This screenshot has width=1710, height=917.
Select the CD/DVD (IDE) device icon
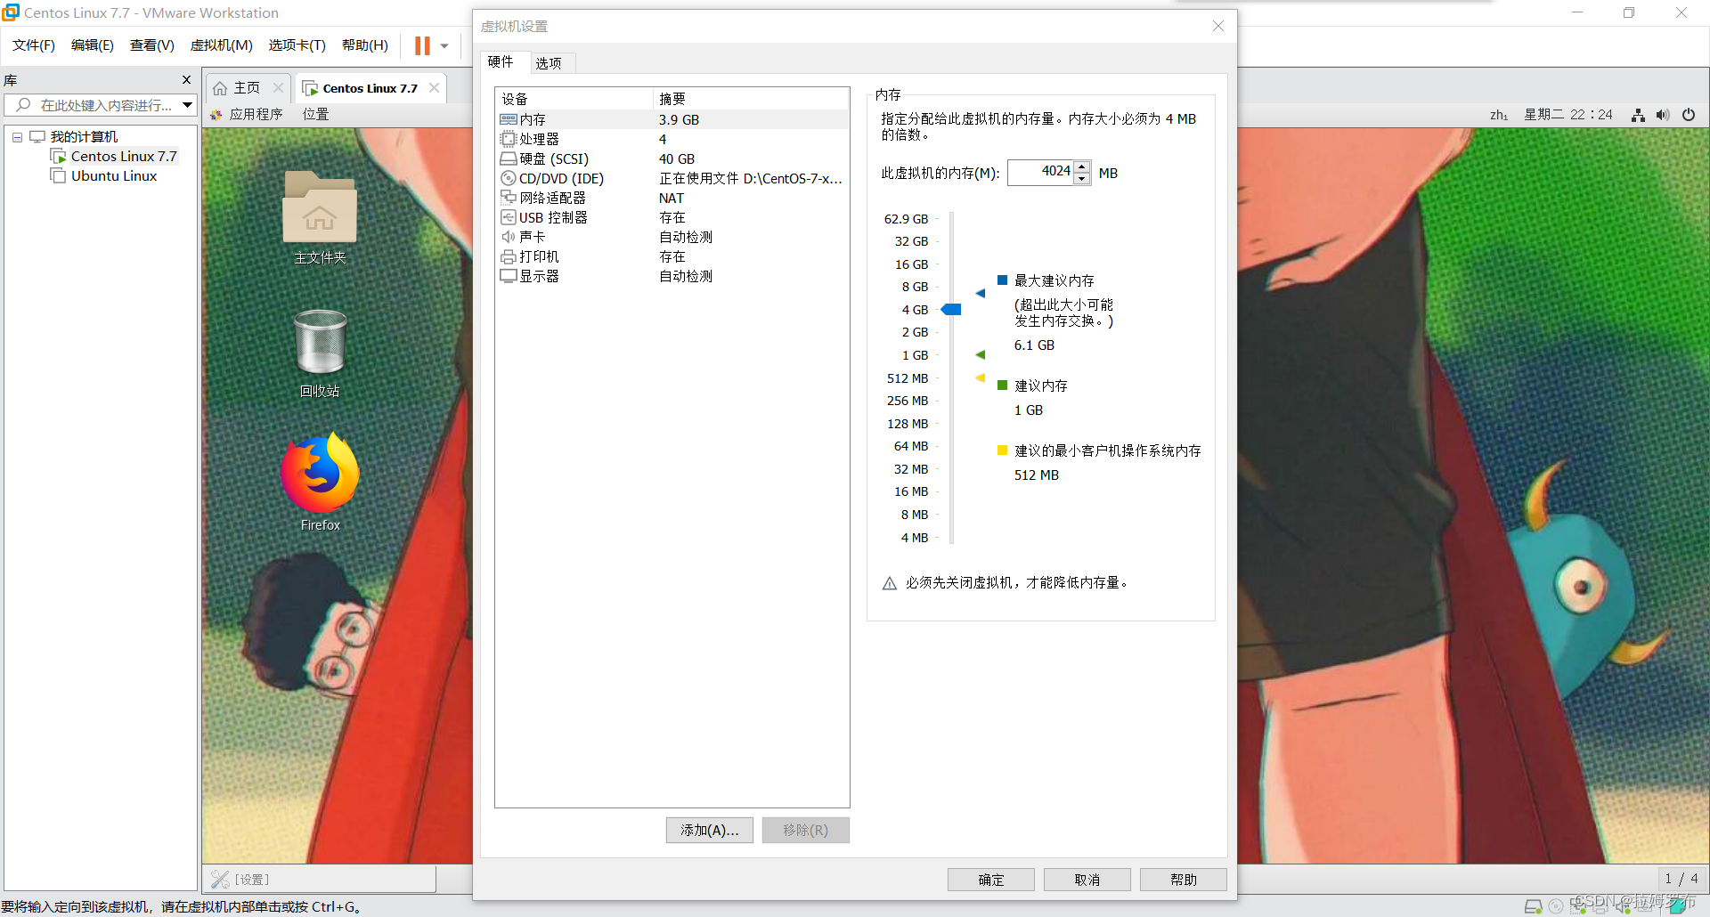point(508,178)
